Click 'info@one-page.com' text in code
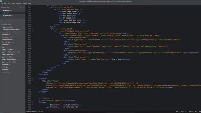The image size is (201, 113). pos(72,22)
